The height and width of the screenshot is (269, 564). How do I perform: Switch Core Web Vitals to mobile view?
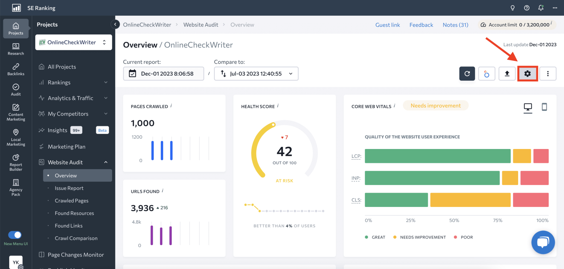[544, 107]
